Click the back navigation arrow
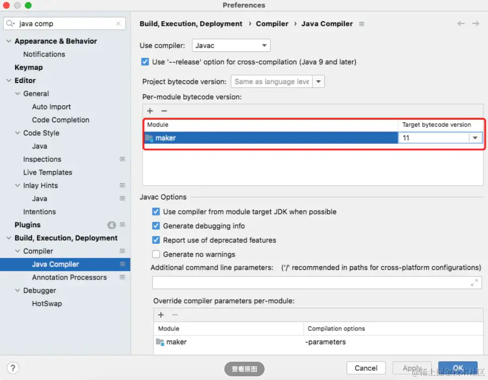Viewport: 488px width, 380px height. (461, 24)
